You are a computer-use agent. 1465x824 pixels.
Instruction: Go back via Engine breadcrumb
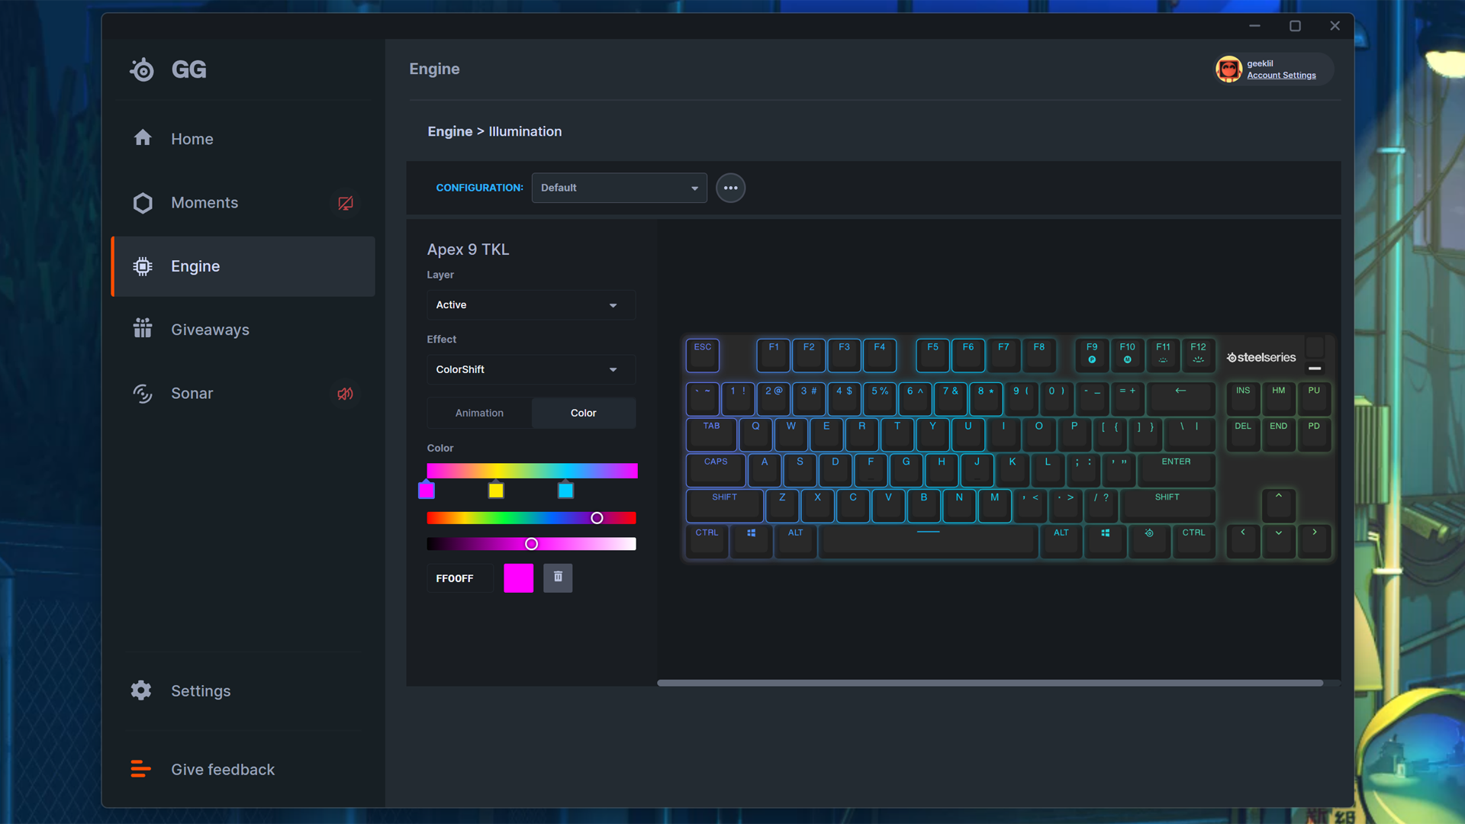click(450, 131)
